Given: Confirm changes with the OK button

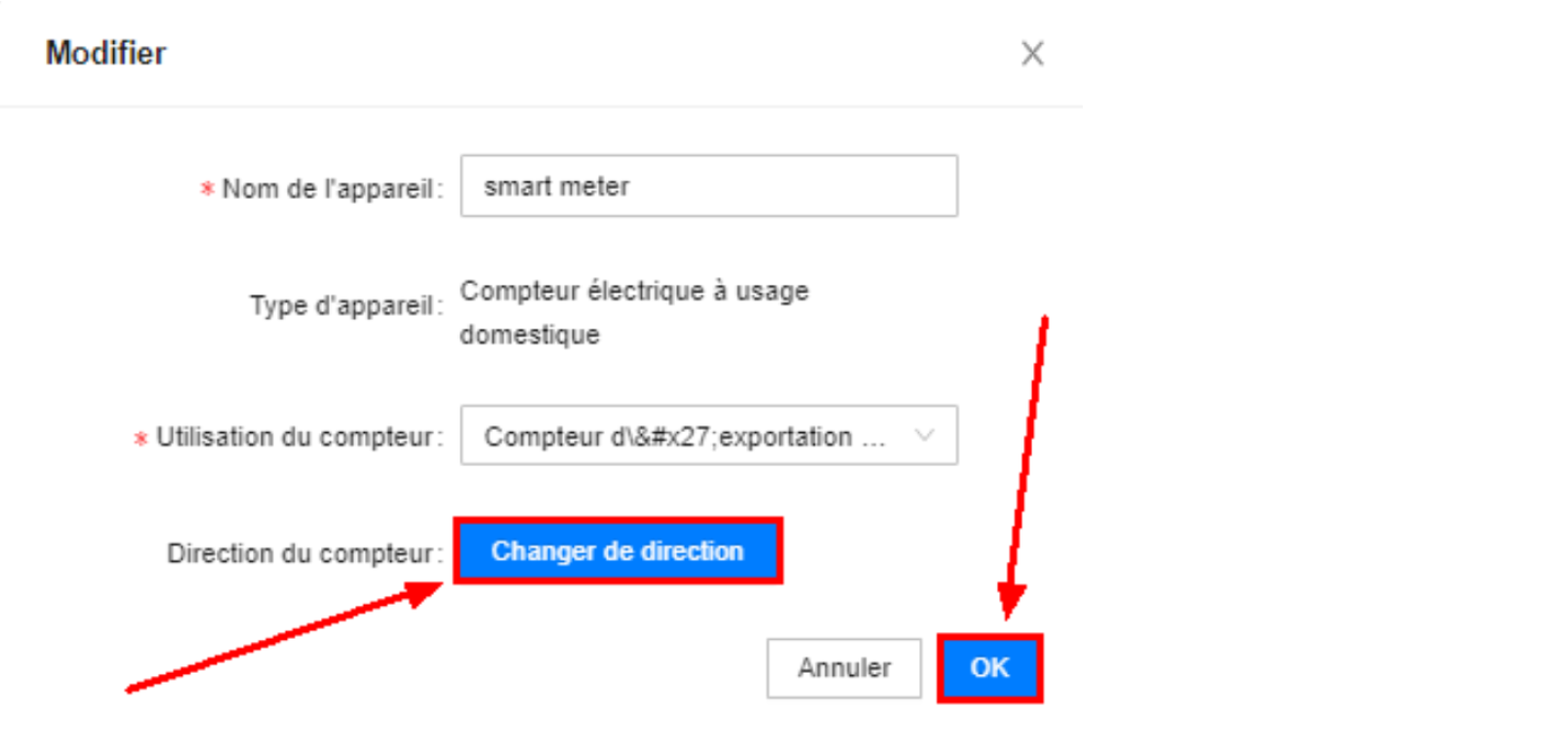Looking at the screenshot, I should pyautogui.click(x=989, y=668).
